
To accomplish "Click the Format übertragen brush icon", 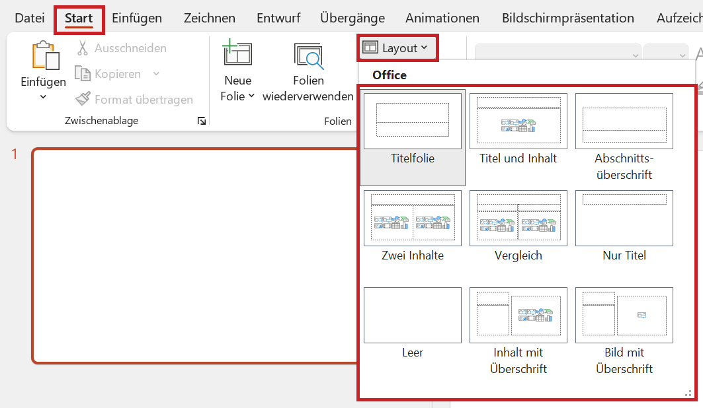I will [83, 99].
